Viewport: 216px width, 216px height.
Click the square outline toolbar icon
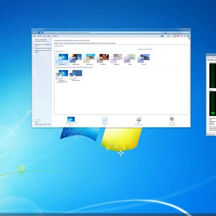tap(175, 36)
